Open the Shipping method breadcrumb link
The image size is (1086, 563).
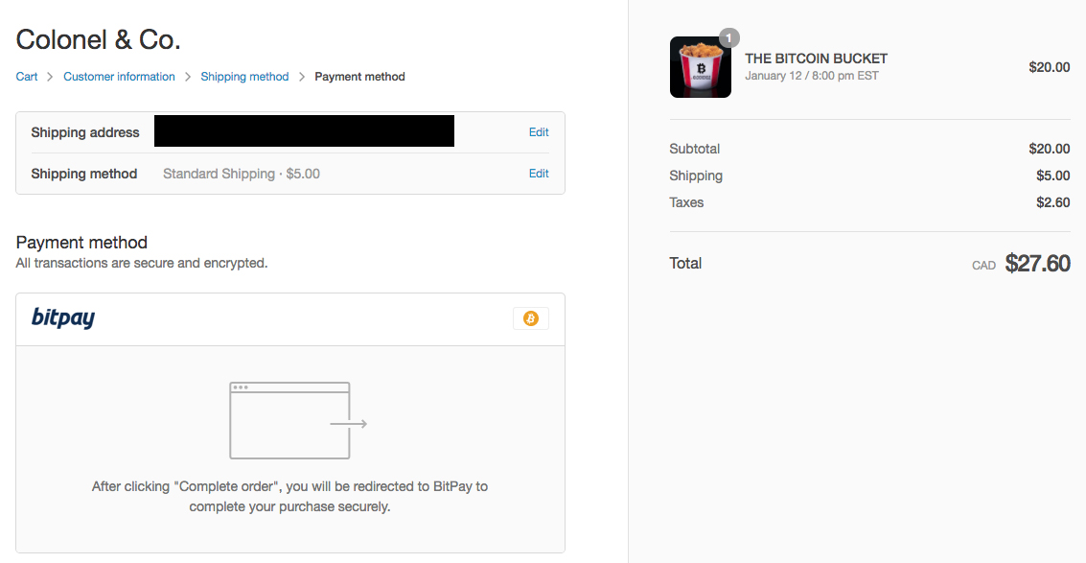[244, 77]
